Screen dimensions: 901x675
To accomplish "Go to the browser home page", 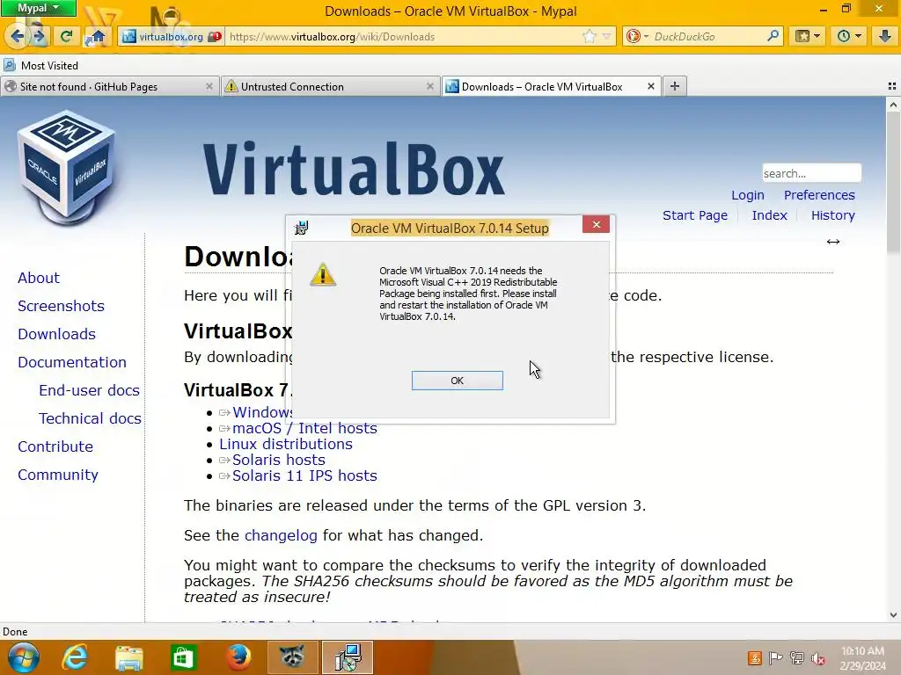I will tap(98, 36).
